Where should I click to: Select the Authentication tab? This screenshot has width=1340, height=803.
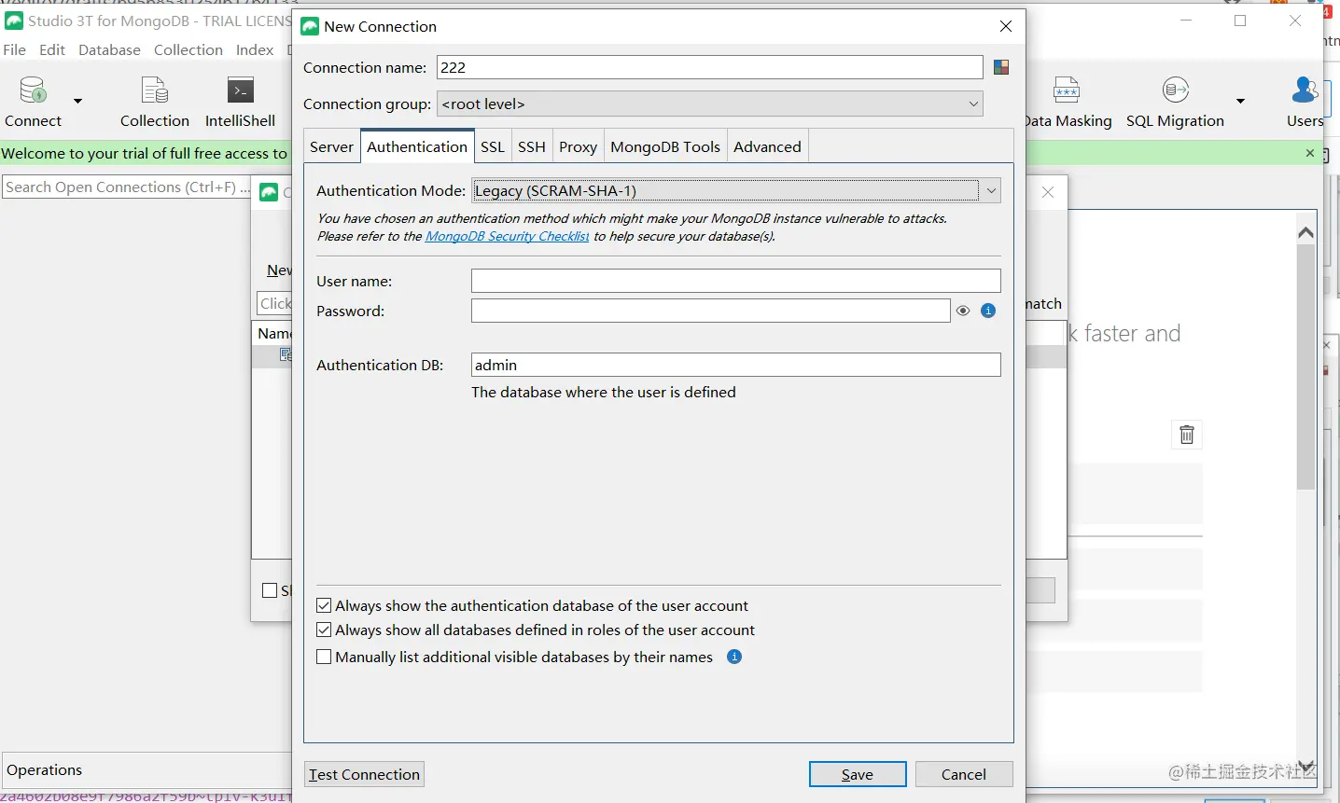coord(417,146)
